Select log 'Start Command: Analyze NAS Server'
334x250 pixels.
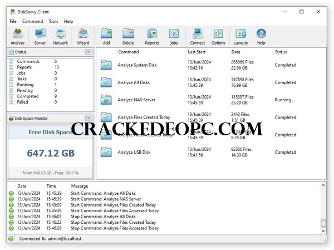106,199
